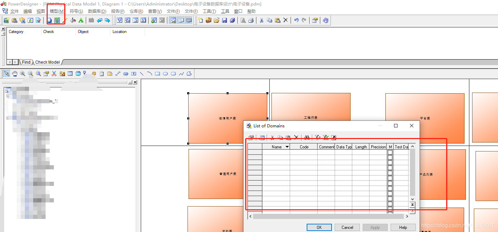Click Find binoculars in List of Domains
The height and width of the screenshot is (232, 498).
(307, 138)
